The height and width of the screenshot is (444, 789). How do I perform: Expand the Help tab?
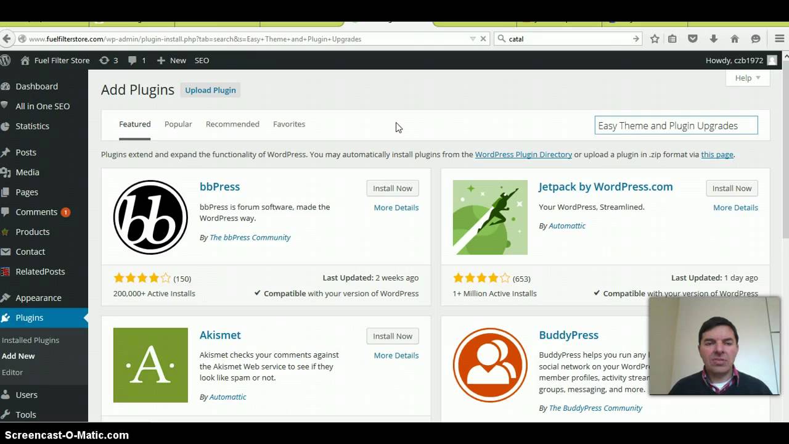pyautogui.click(x=748, y=78)
